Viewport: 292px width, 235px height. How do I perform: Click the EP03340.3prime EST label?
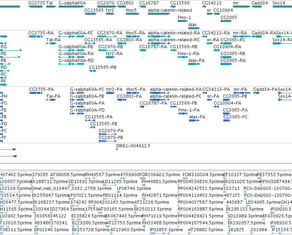tap(51, 229)
